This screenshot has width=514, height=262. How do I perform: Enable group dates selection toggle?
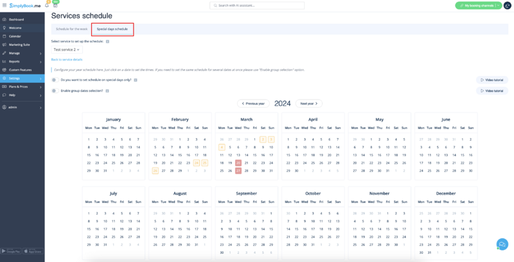coord(55,91)
